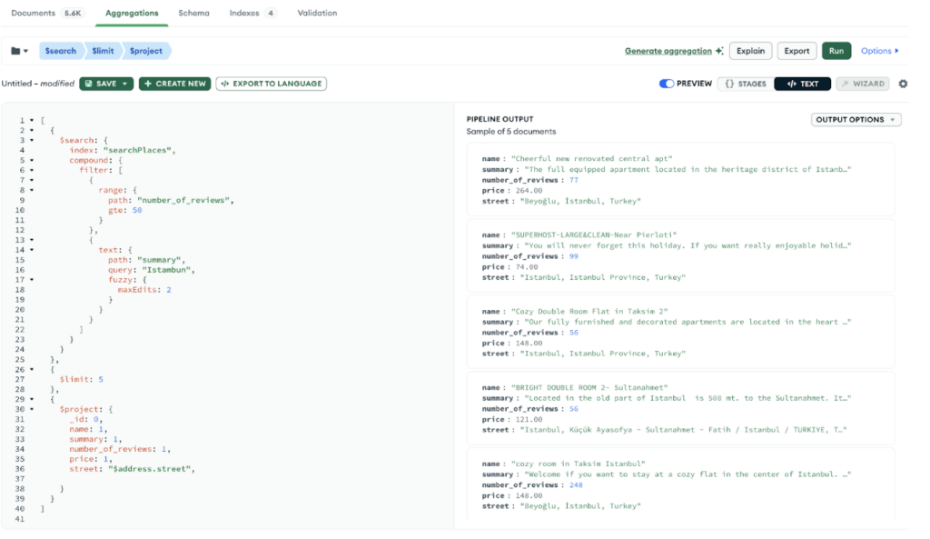
Task: Open the Wizard pipeline builder
Action: [x=862, y=84]
